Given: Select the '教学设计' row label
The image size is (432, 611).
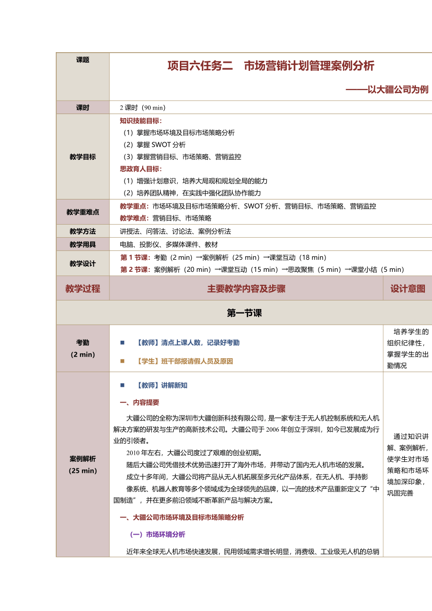Looking at the screenshot, I should pyautogui.click(x=83, y=263).
